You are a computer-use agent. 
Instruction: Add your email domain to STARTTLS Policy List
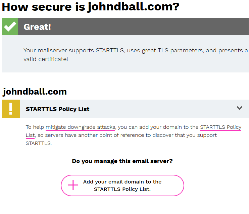point(122,185)
